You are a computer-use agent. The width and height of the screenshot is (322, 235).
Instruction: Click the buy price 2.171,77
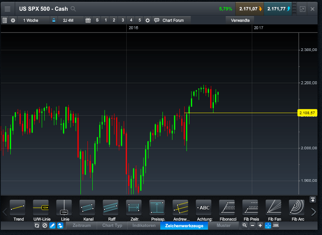coord(278,9)
